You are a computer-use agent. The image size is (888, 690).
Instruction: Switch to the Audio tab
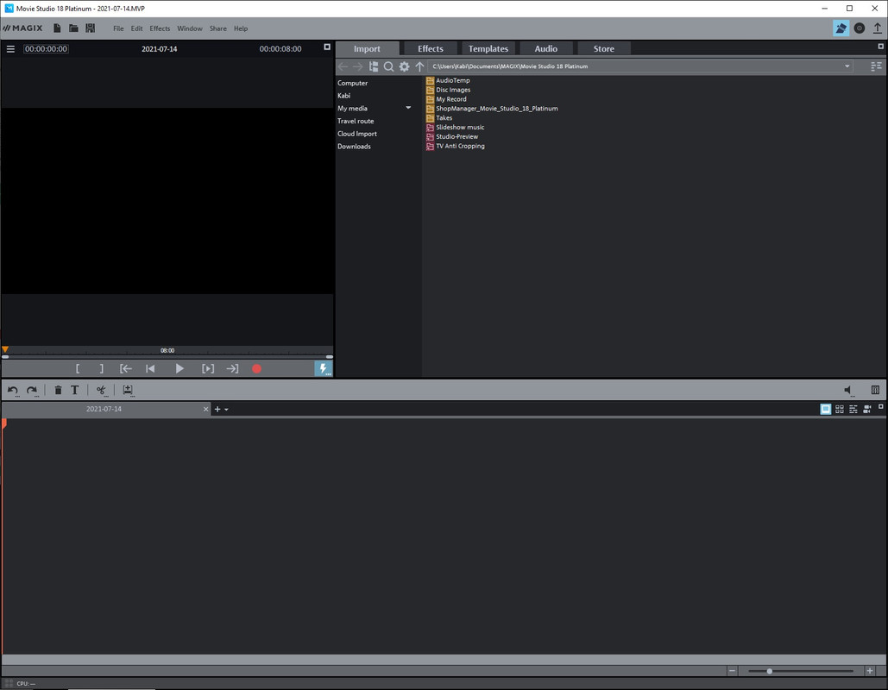pyautogui.click(x=546, y=48)
